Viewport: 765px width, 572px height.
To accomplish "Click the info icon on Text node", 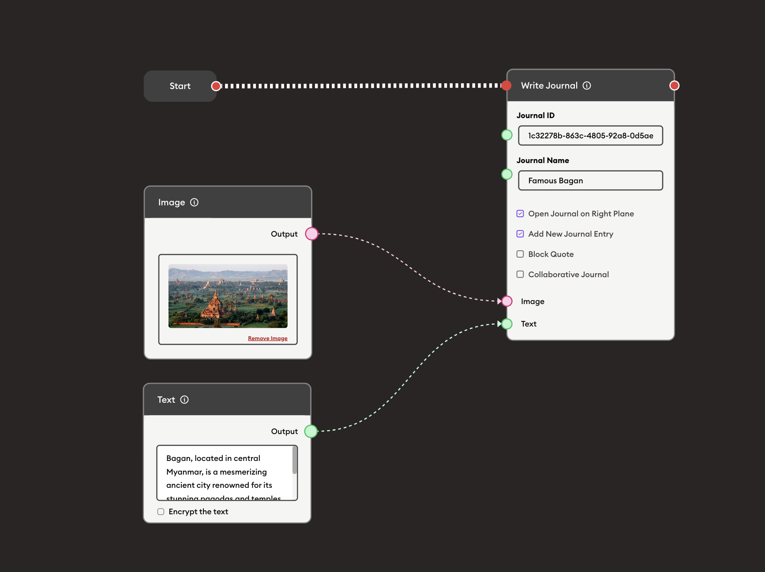I will pyautogui.click(x=184, y=400).
